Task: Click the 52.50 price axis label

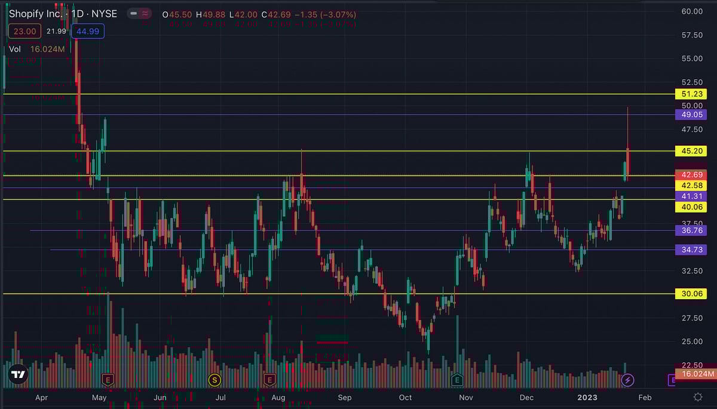Action: point(692,82)
